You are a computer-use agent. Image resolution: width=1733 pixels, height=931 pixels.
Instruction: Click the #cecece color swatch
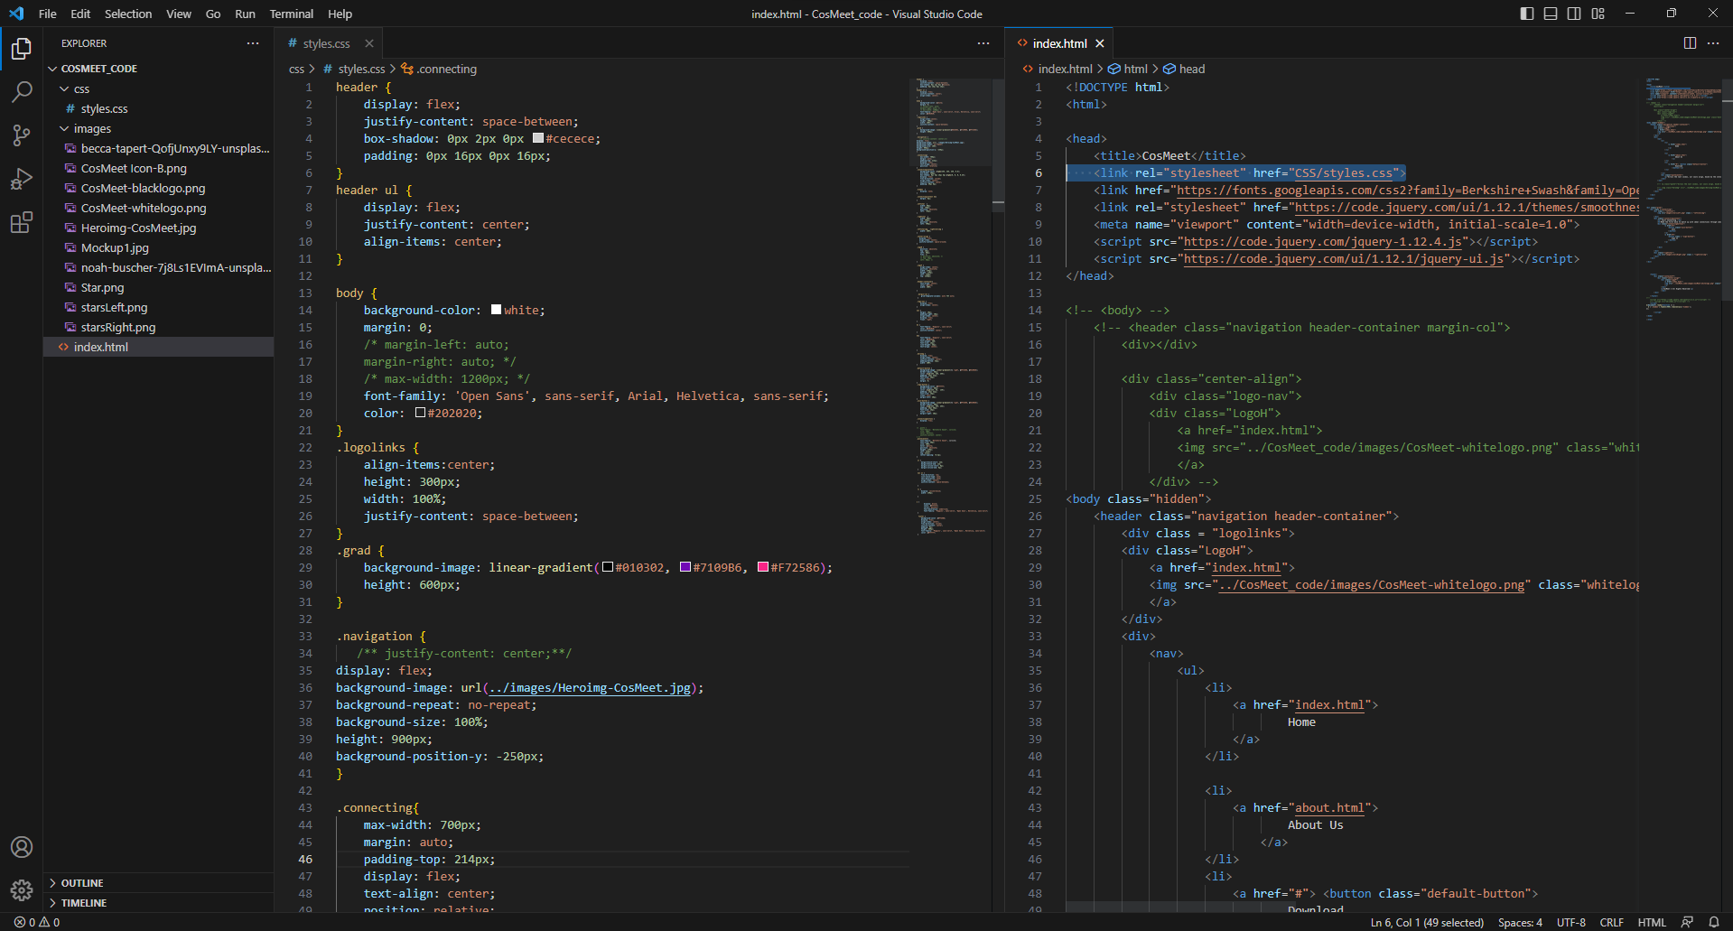coord(538,138)
